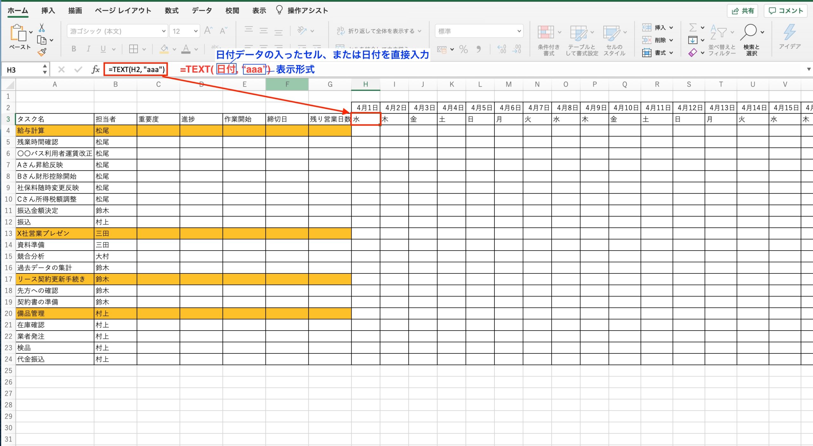Expand the formula bar chevron
The height and width of the screenshot is (446, 813).
[809, 69]
